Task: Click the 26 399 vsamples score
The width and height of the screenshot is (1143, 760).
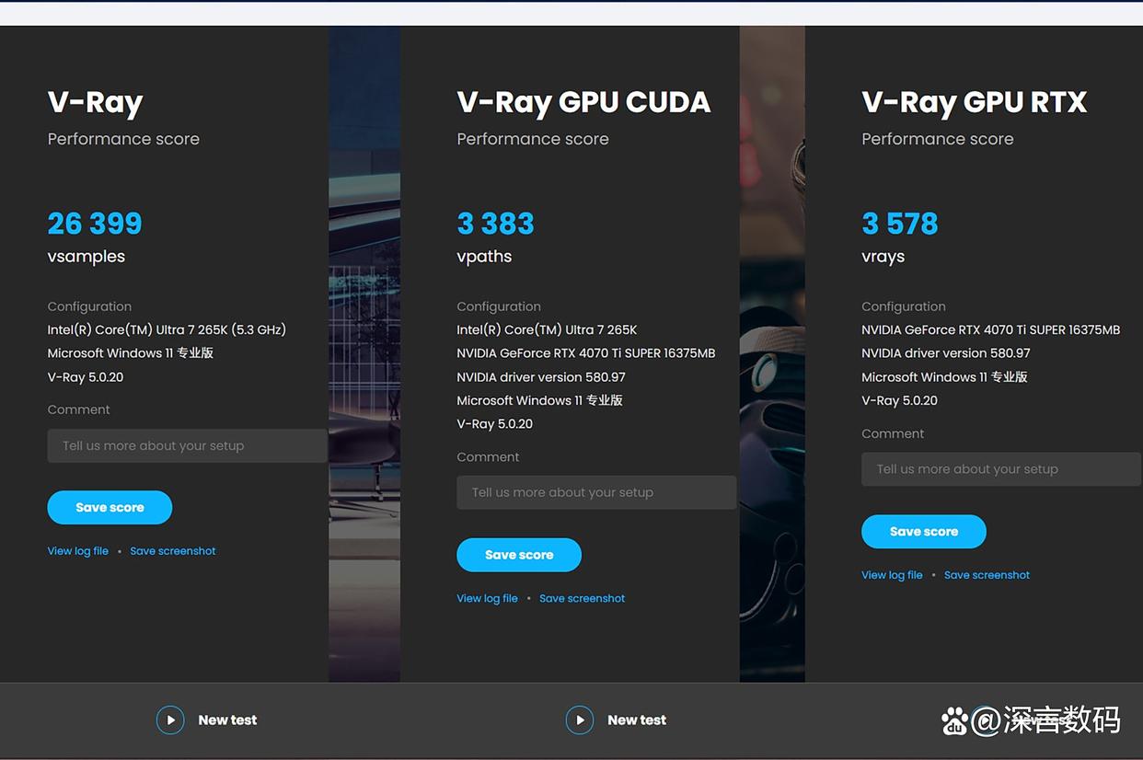Action: tap(95, 224)
